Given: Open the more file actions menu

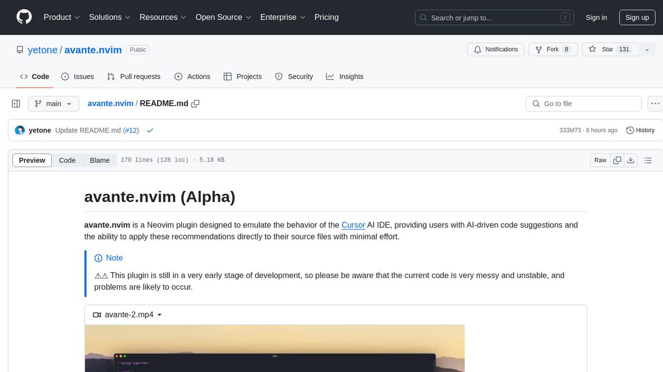Looking at the screenshot, I should click(655, 104).
